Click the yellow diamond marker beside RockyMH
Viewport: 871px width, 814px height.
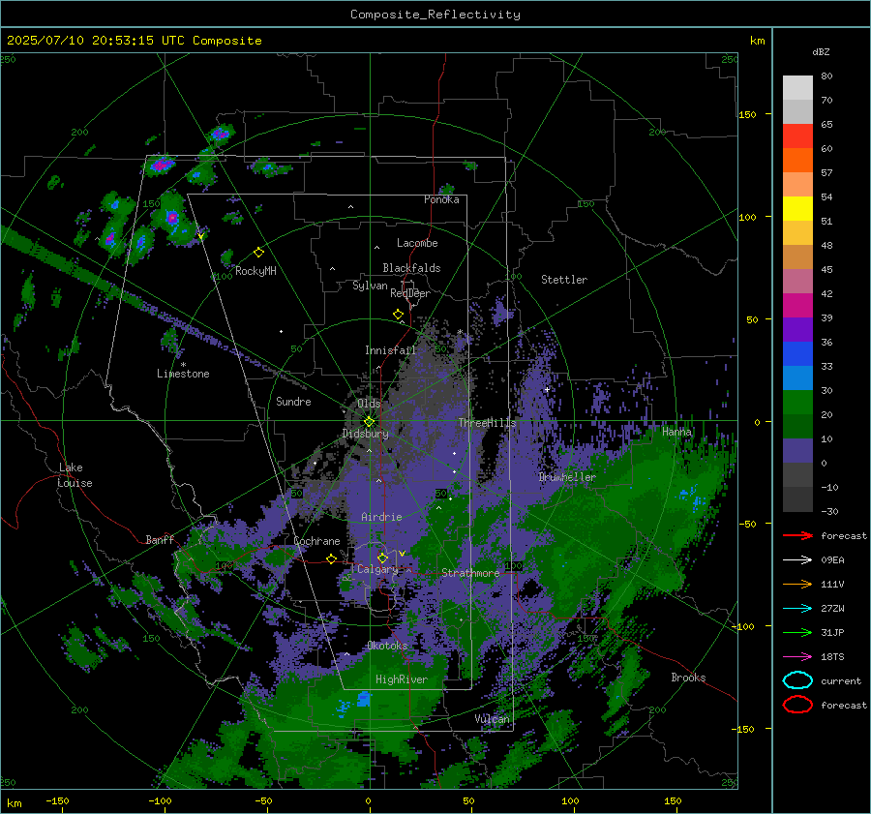click(x=258, y=253)
